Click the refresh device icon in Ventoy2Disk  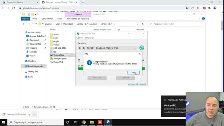142,48
